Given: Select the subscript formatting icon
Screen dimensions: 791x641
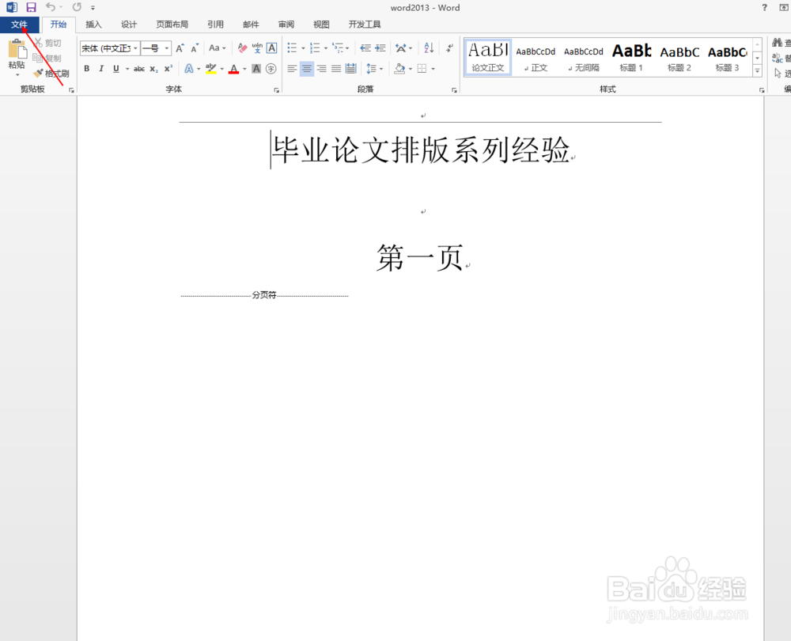Looking at the screenshot, I should 153,68.
